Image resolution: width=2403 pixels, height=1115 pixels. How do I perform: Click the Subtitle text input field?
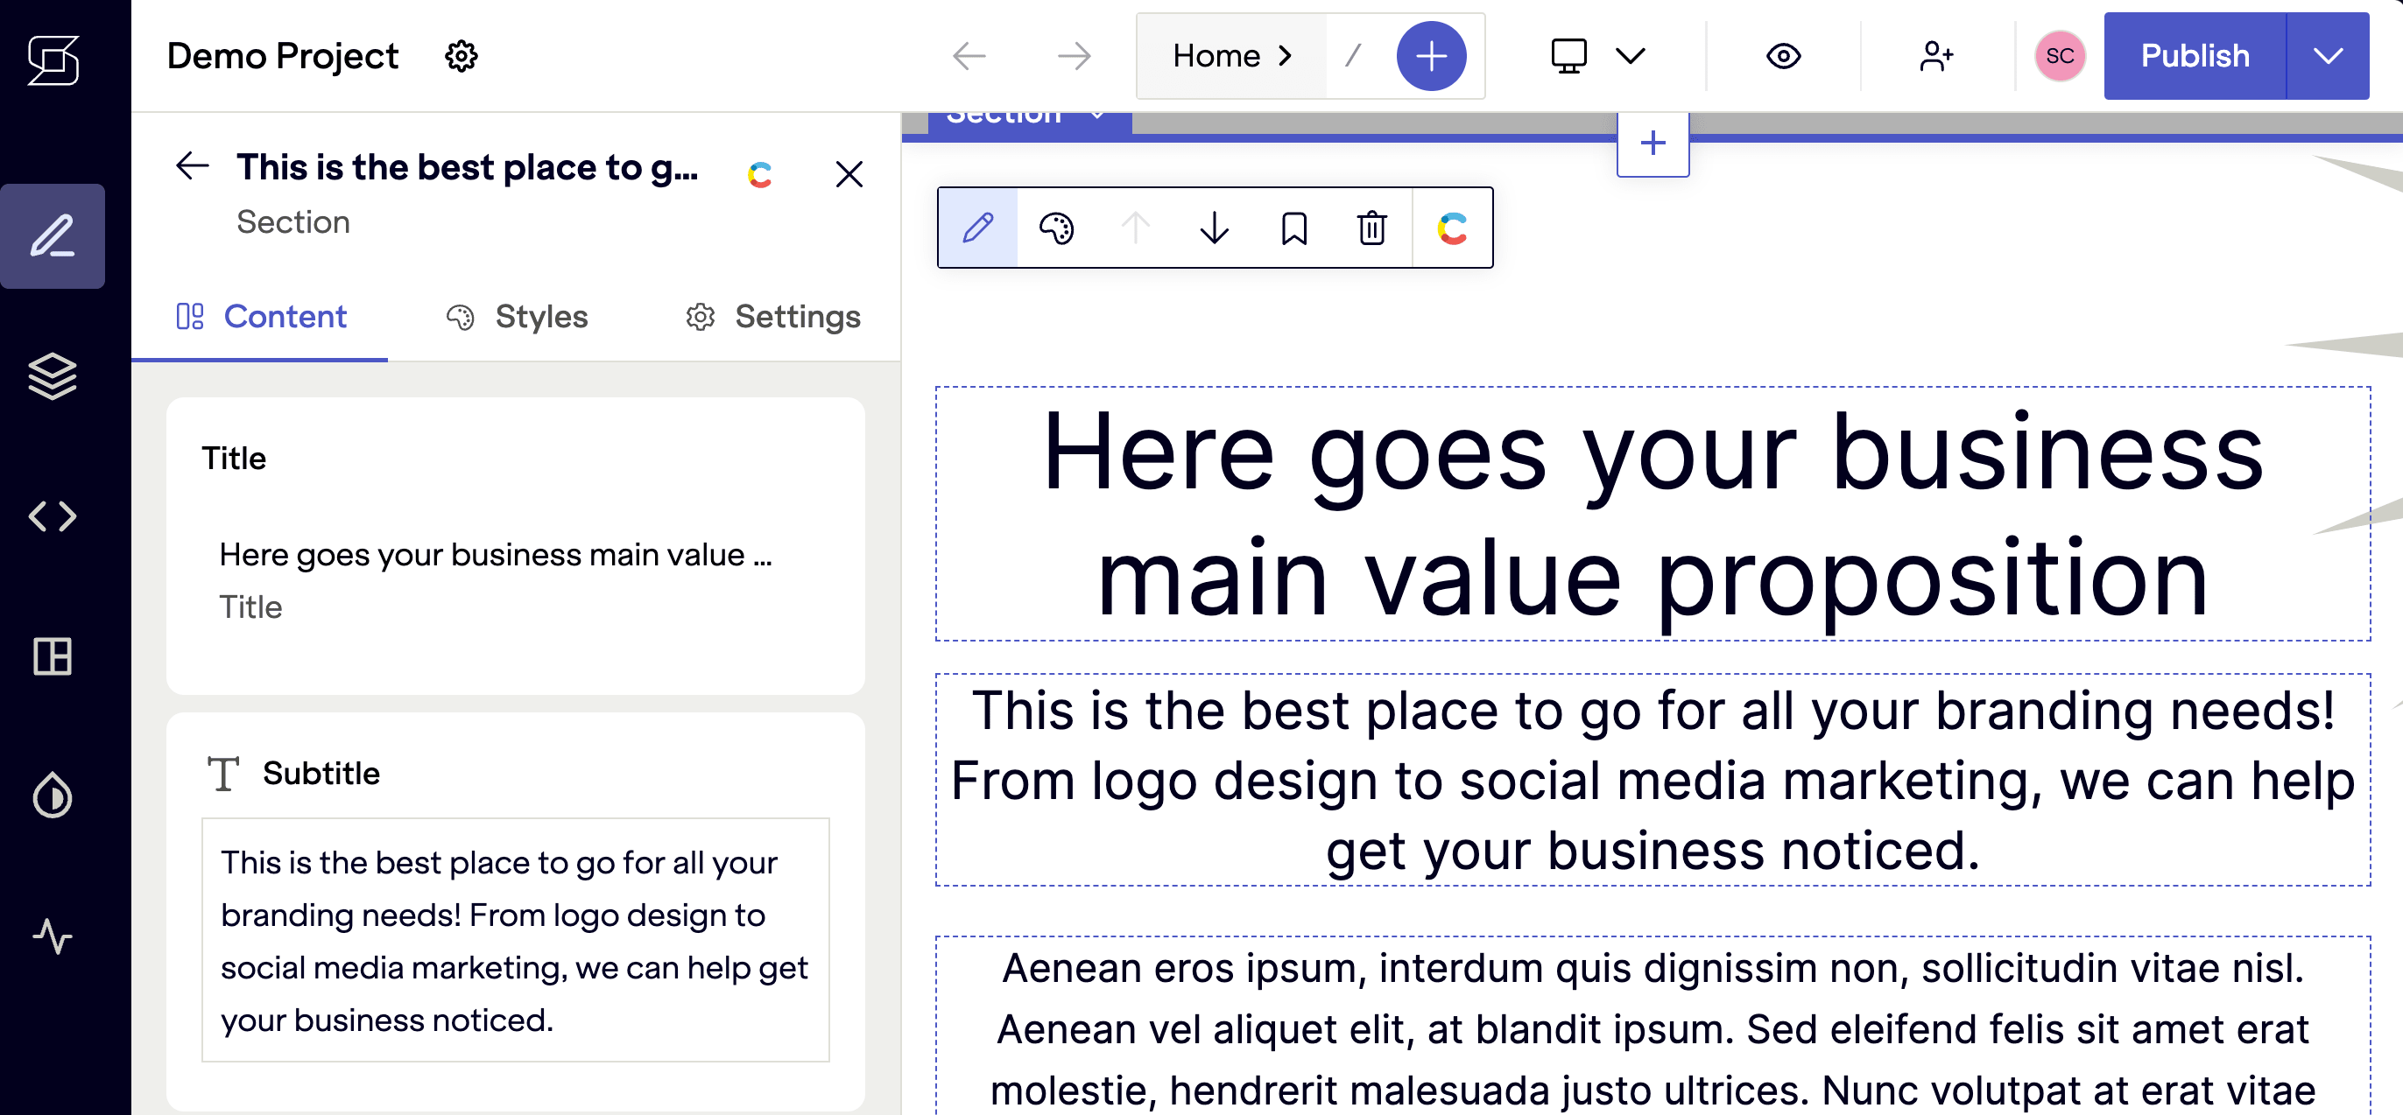tap(515, 940)
